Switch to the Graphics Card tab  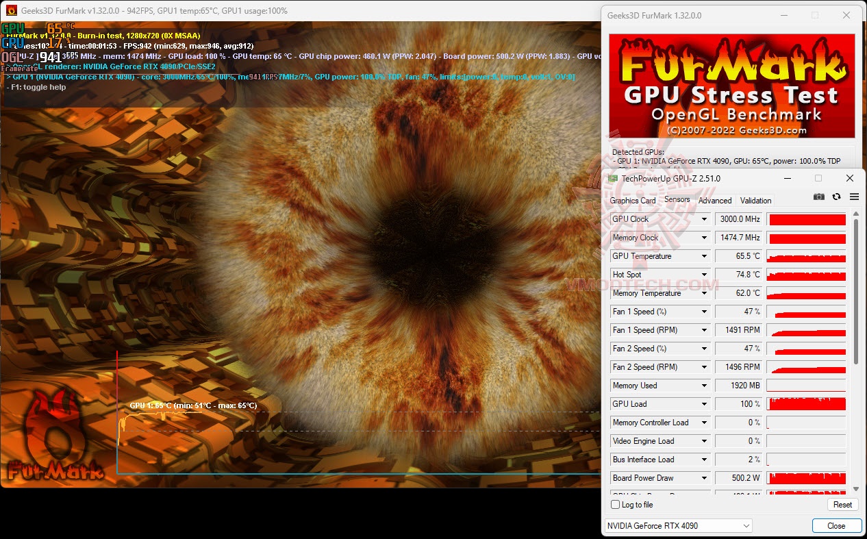click(633, 201)
